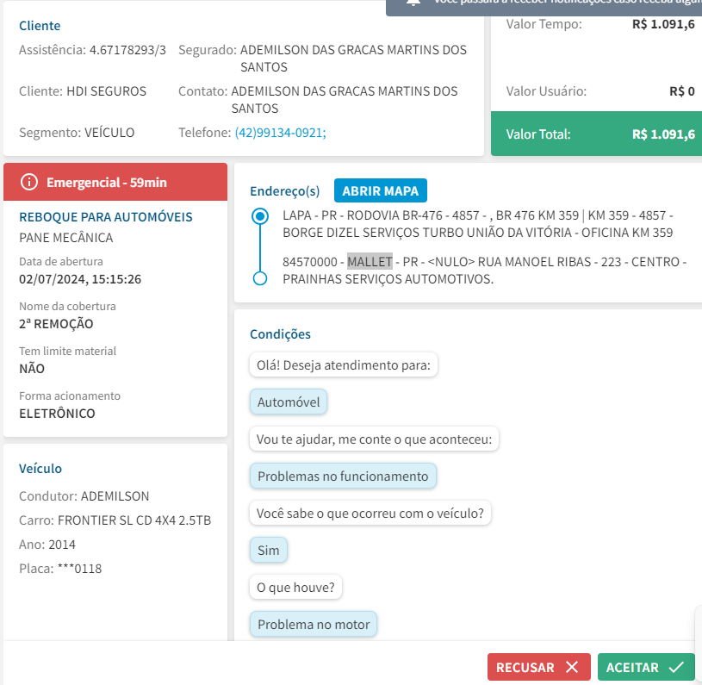The height and width of the screenshot is (685, 702).
Task: Click the notification bell icon at top
Action: tap(413, 3)
